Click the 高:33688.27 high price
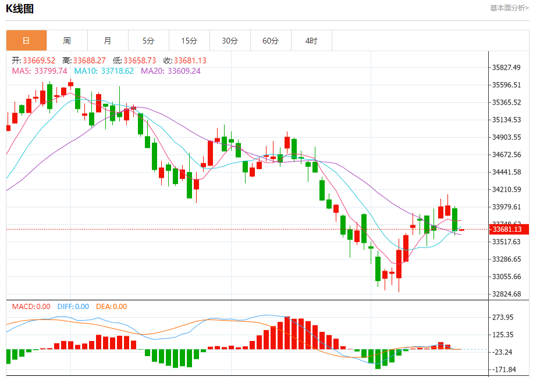The width and height of the screenshot is (533, 377). tap(84, 60)
